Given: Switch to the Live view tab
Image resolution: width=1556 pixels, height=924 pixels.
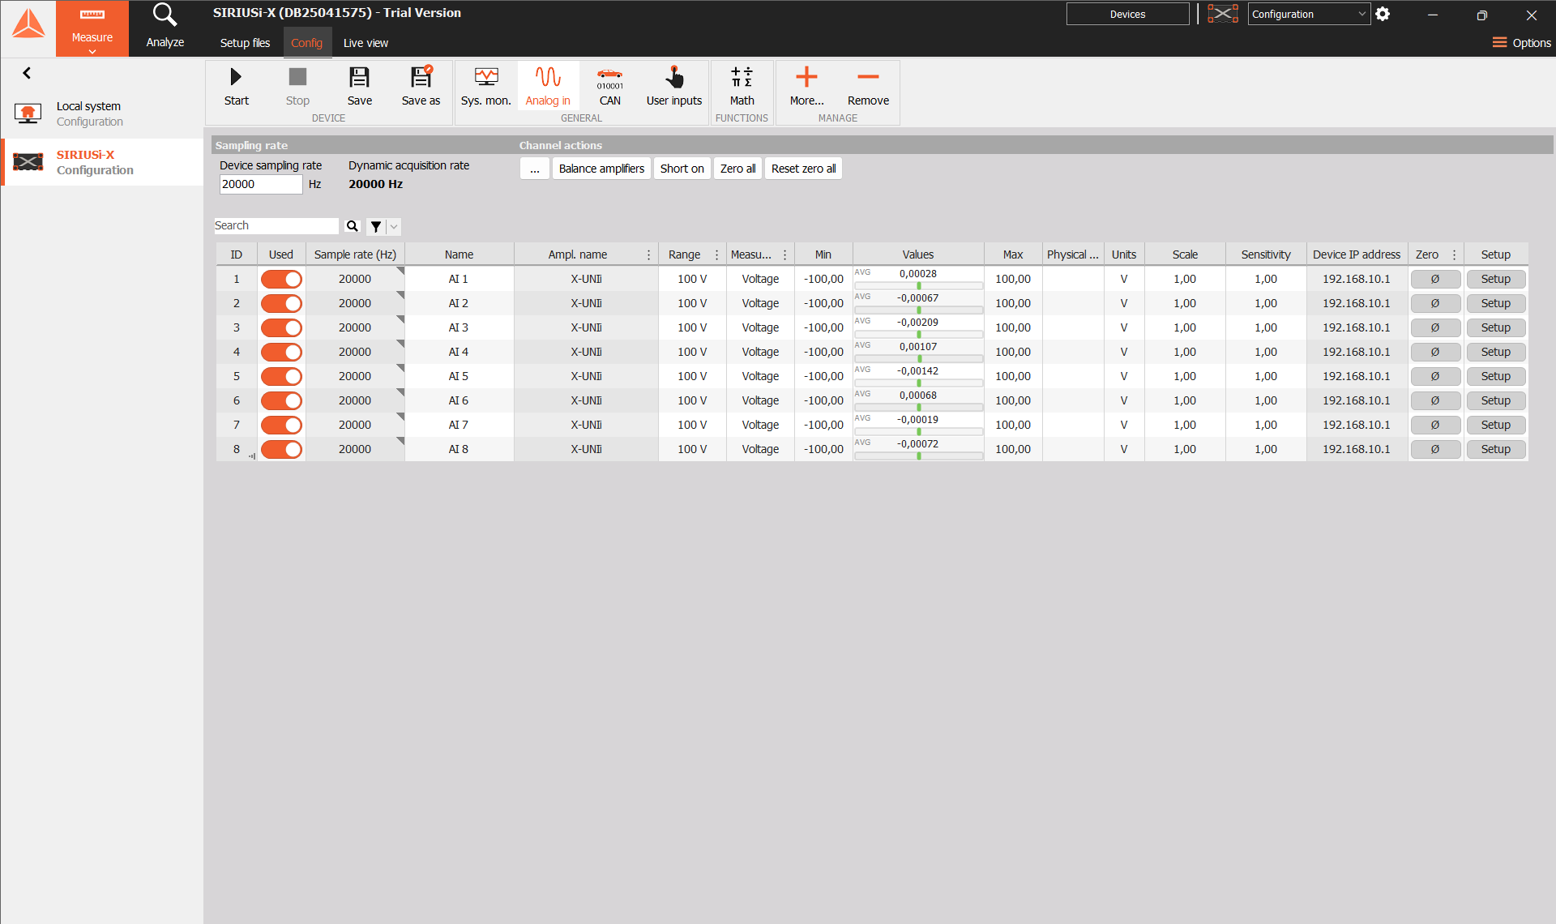Looking at the screenshot, I should 365,43.
